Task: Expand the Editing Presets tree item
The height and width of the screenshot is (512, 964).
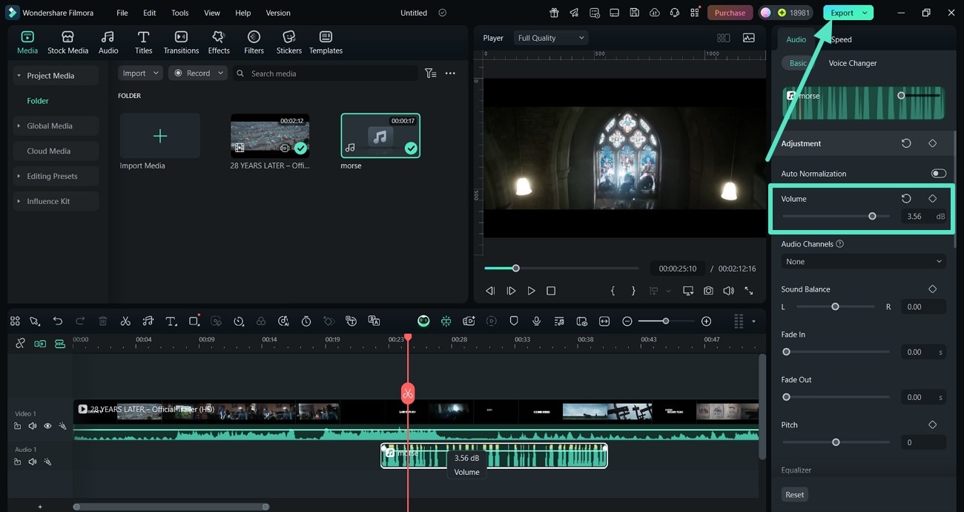Action: pos(19,177)
